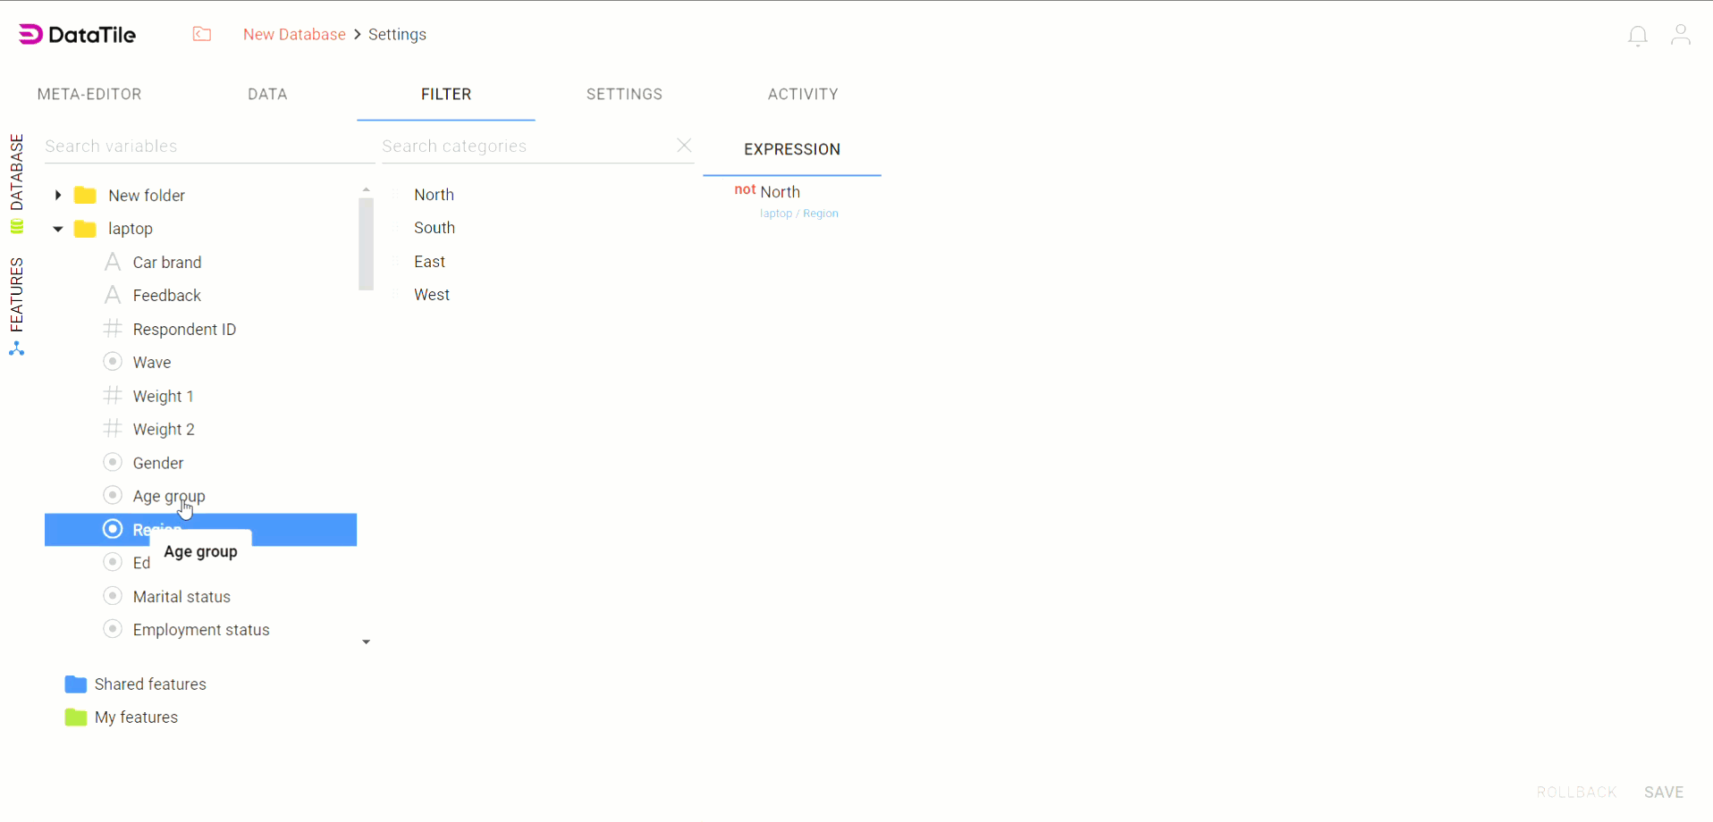Go to New Database breadcrumb link
Image resolution: width=1713 pixels, height=822 pixels.
tap(294, 35)
